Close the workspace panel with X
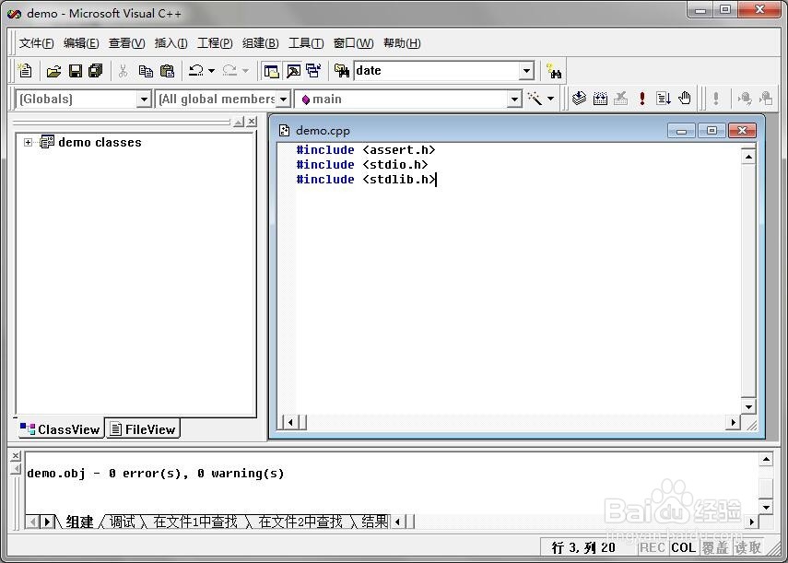This screenshot has height=563, width=788. point(252,122)
